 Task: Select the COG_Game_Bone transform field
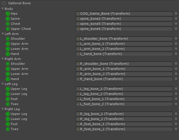pyautogui.click(x=124, y=14)
